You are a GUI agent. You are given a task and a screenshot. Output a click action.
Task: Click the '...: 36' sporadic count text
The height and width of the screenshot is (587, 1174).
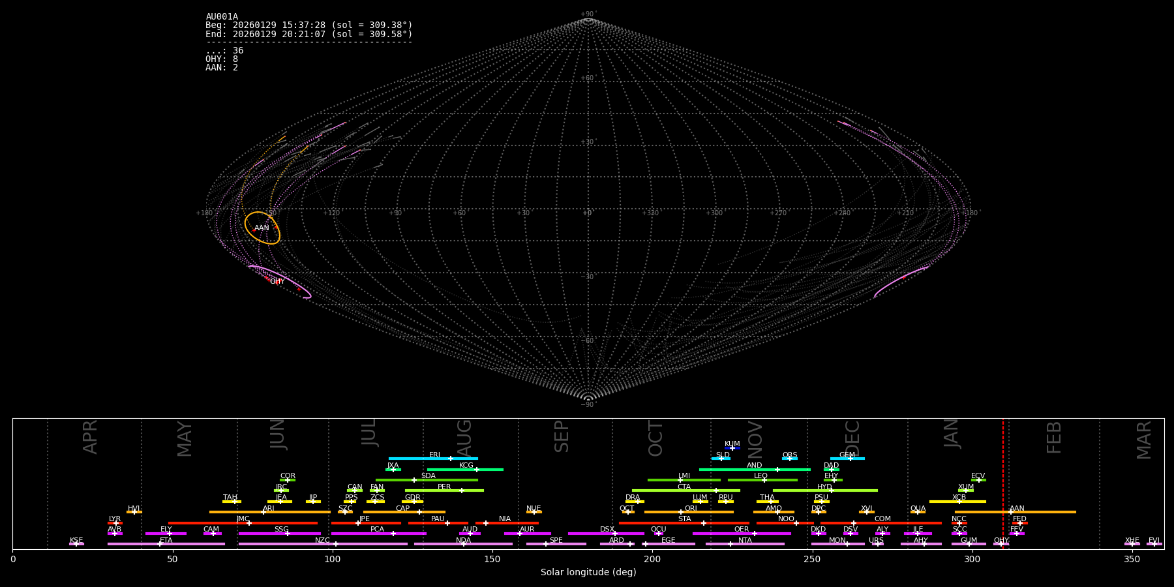pyautogui.click(x=224, y=51)
